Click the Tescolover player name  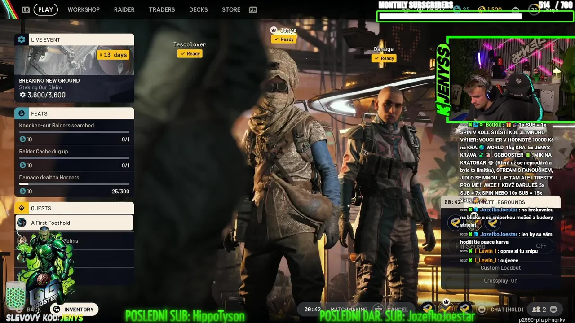click(190, 44)
